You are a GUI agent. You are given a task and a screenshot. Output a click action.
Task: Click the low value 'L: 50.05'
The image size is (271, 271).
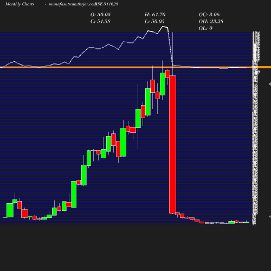click(154, 22)
